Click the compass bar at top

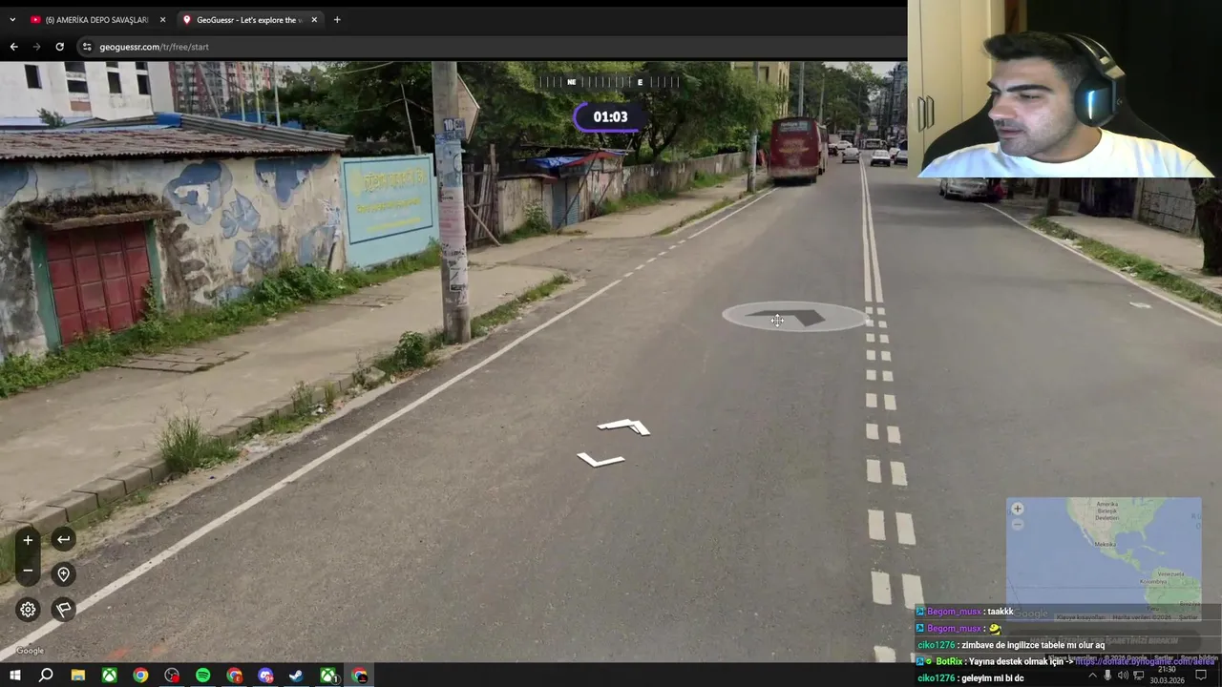pos(610,82)
